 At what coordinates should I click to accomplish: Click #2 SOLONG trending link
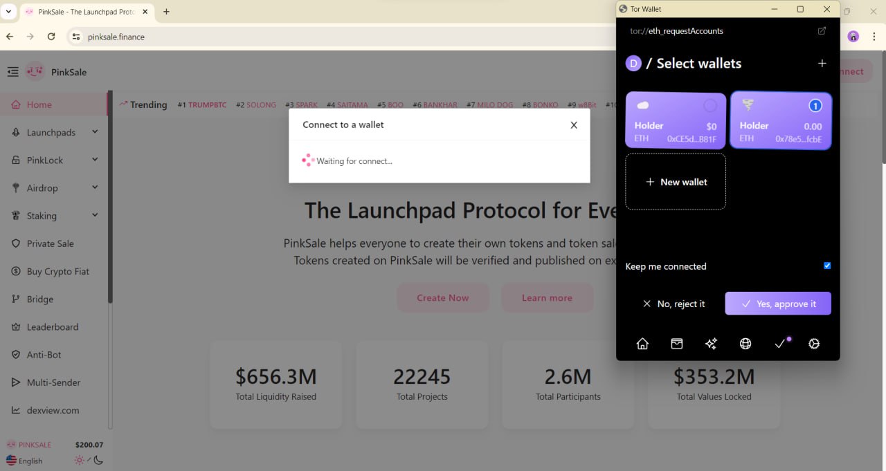point(256,105)
